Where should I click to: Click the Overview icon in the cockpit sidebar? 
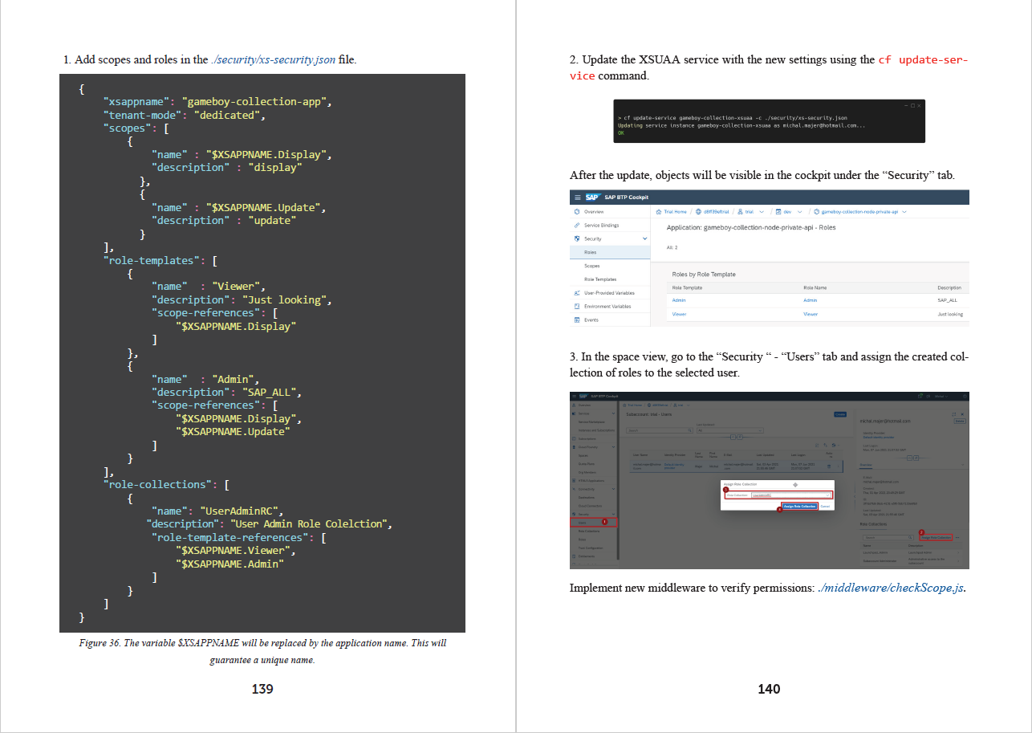coord(576,212)
